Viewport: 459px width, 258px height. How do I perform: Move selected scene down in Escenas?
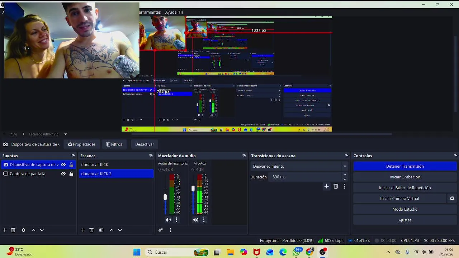coord(120,230)
